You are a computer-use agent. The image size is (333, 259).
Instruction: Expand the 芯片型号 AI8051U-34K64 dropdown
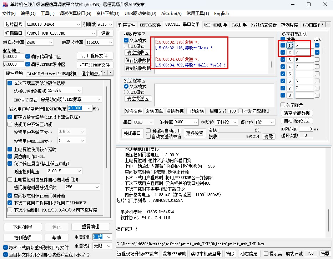click(79, 24)
